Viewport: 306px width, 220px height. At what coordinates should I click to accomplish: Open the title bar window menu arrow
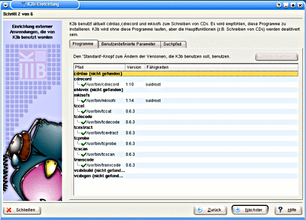click(6, 5)
